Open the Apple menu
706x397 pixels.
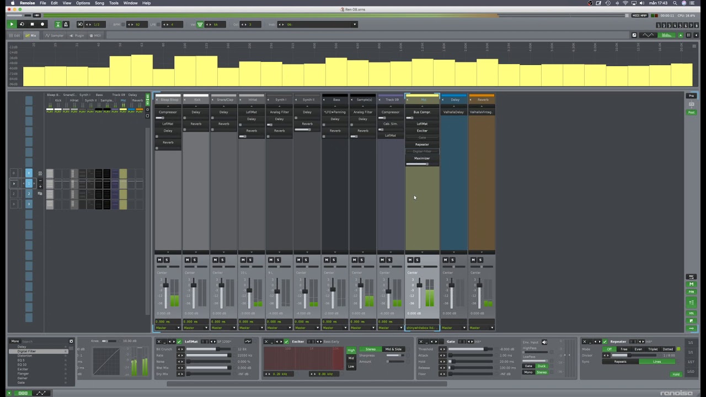(x=12, y=3)
